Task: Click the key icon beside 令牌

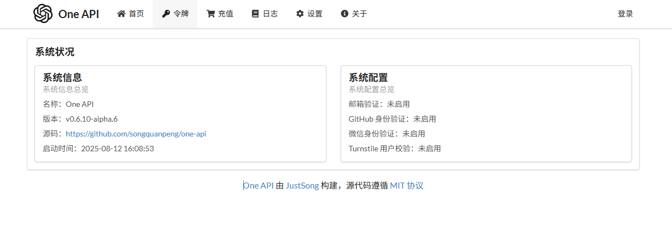Action: (x=166, y=14)
